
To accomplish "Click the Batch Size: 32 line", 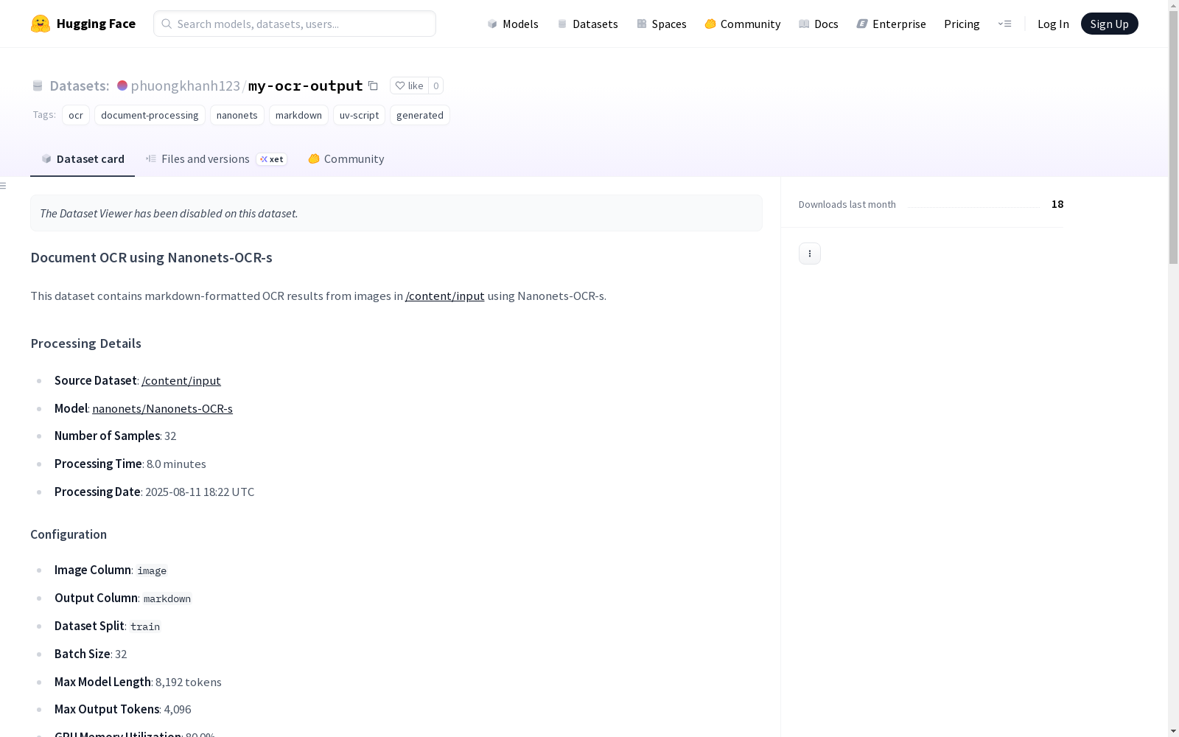I will 91,654.
